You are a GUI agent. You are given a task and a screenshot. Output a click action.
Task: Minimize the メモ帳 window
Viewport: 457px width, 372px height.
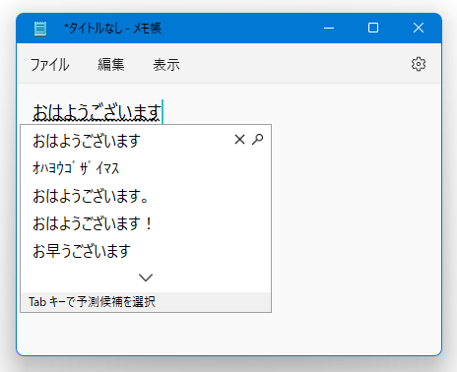(329, 29)
